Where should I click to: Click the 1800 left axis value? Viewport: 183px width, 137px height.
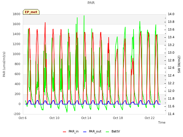pos(17,14)
